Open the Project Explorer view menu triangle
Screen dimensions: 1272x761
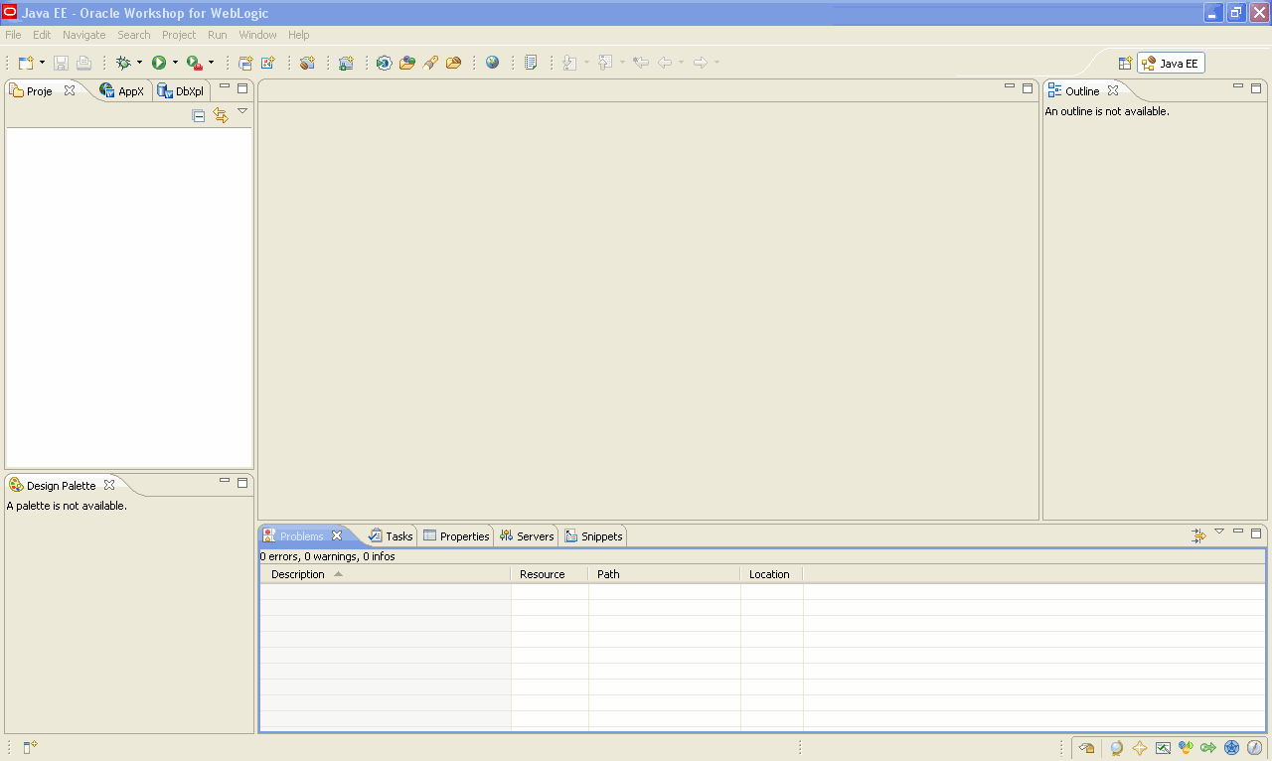242,111
